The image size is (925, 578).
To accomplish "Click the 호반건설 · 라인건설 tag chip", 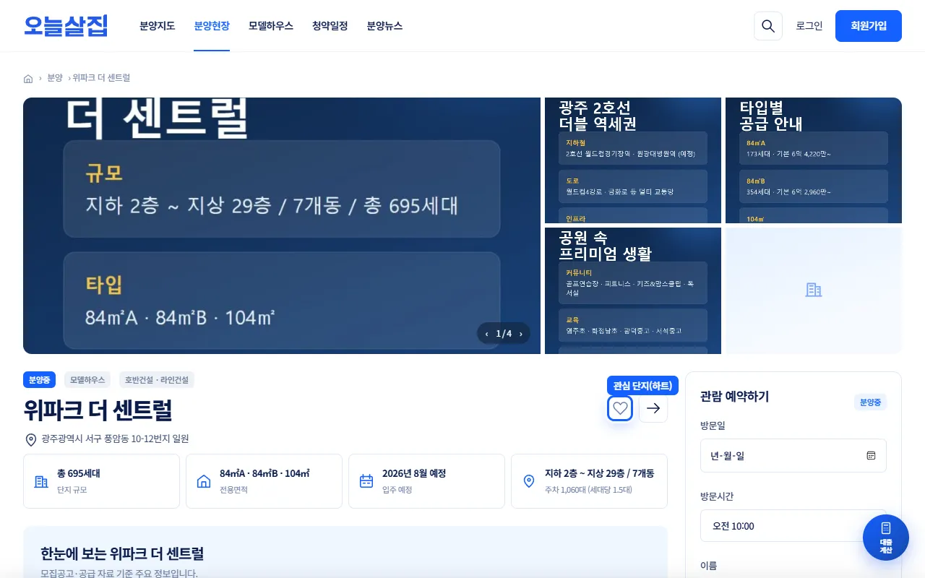I will pyautogui.click(x=157, y=380).
